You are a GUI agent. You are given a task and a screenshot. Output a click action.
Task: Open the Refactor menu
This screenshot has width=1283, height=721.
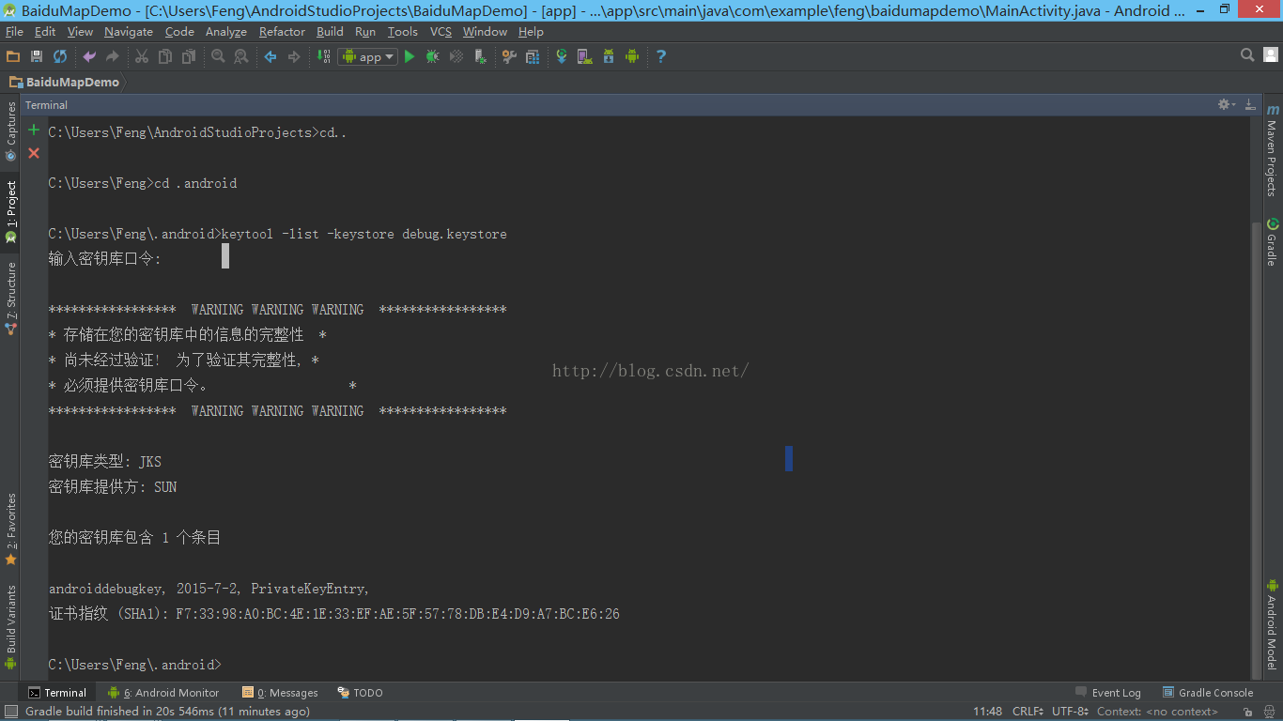(x=282, y=31)
